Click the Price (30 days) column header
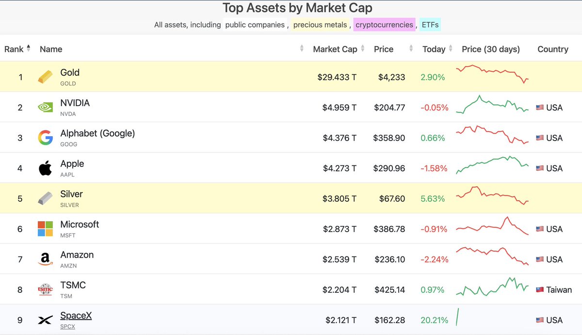The width and height of the screenshot is (582, 335). [x=491, y=49]
